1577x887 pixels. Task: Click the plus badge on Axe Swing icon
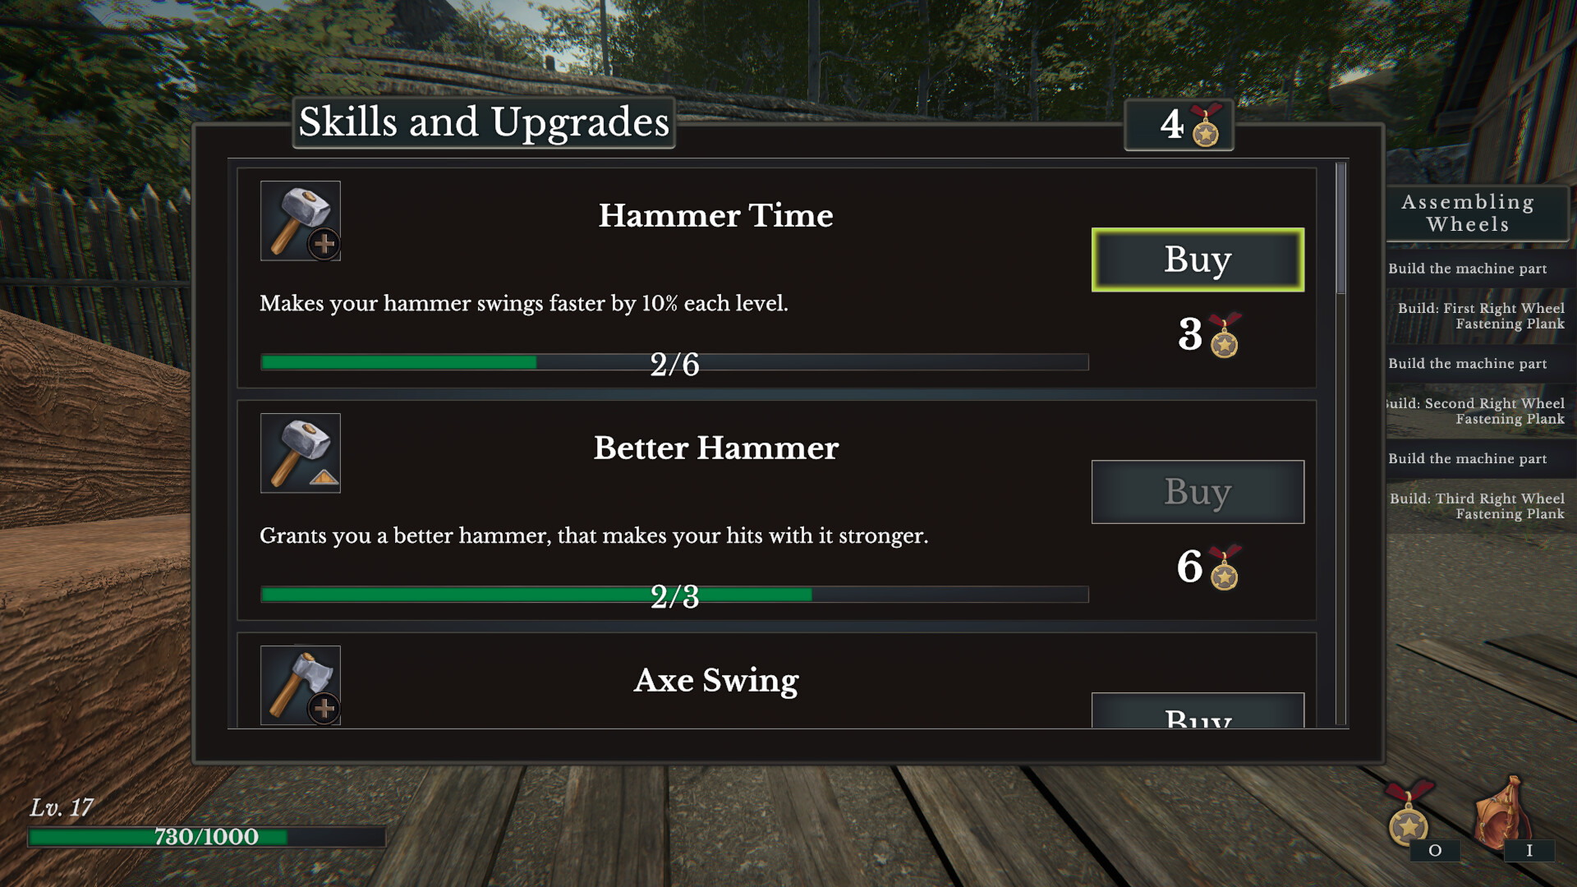pyautogui.click(x=324, y=710)
